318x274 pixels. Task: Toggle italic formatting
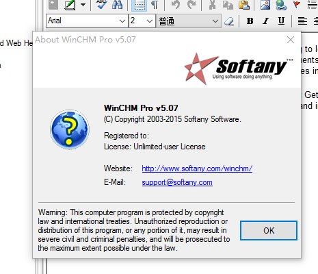point(265,21)
